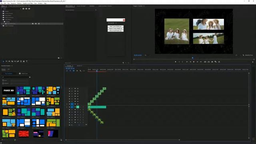This screenshot has height=144, width=256.
Task: Toggle the Libraries checkbox
Action: click(x=3, y=83)
